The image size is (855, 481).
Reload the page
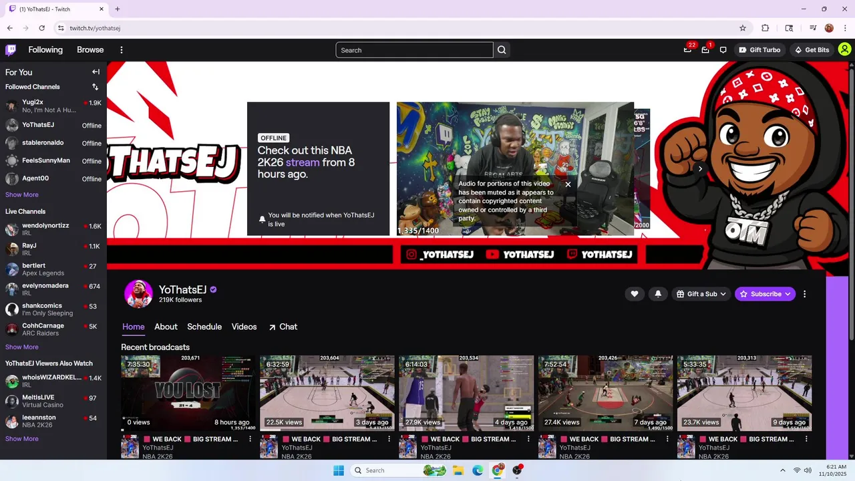click(x=41, y=28)
